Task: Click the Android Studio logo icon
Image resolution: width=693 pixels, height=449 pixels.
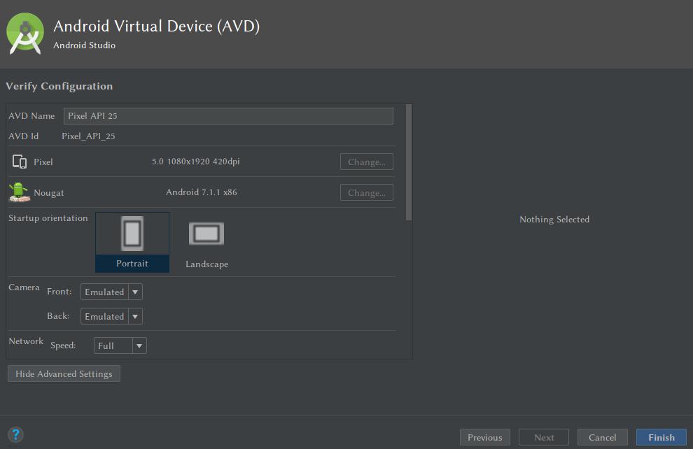Action: [24, 33]
